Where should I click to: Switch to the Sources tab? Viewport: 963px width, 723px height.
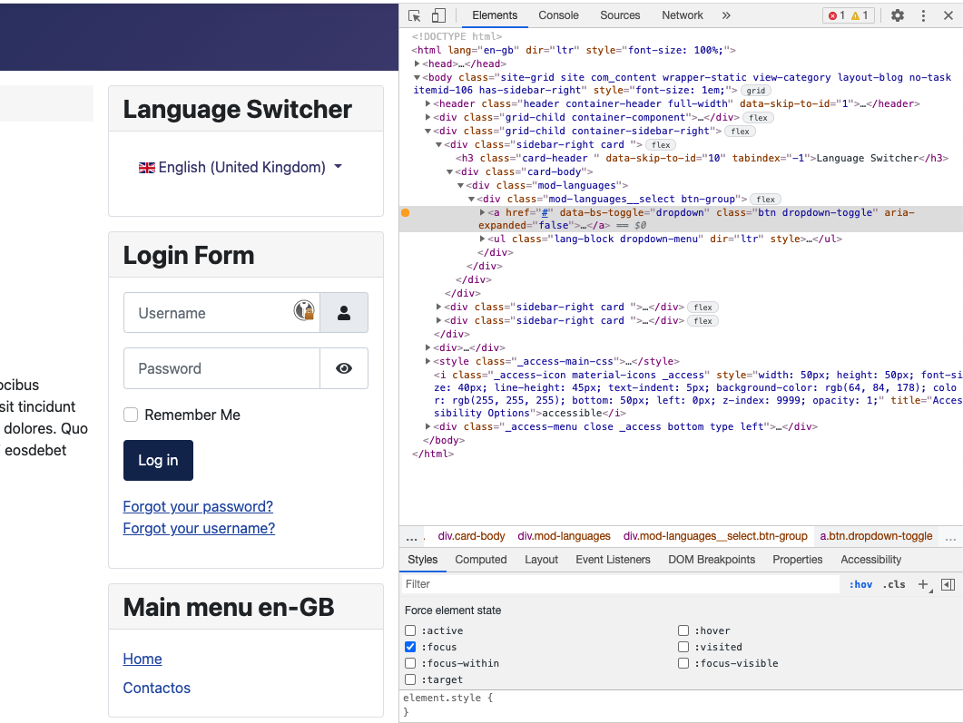coord(620,15)
